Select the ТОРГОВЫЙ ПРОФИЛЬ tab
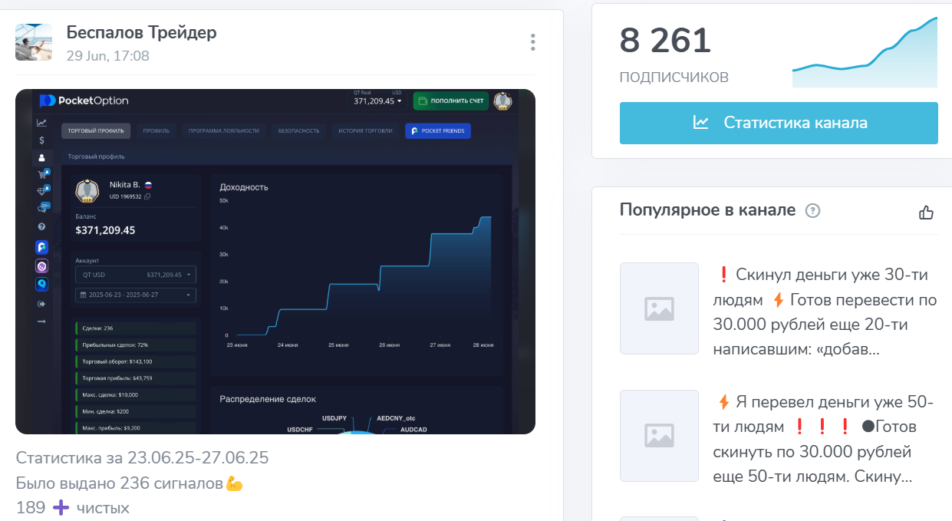Screen dimensions: 952x521 point(97,131)
